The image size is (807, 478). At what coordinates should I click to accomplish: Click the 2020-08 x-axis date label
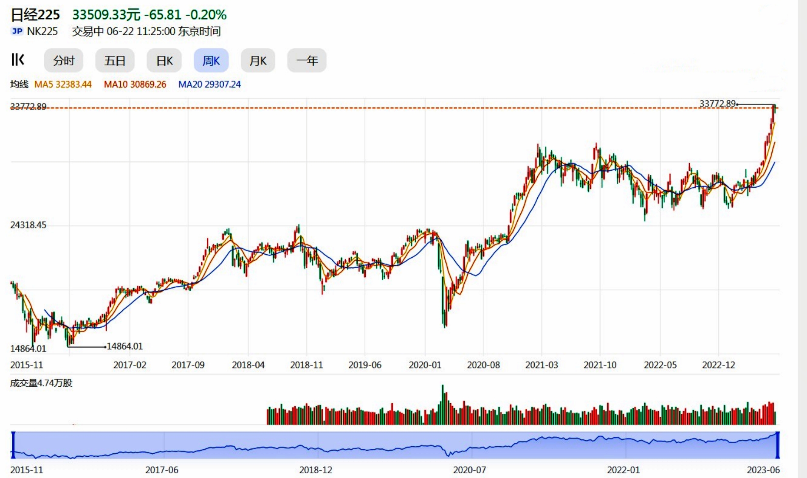(x=483, y=365)
